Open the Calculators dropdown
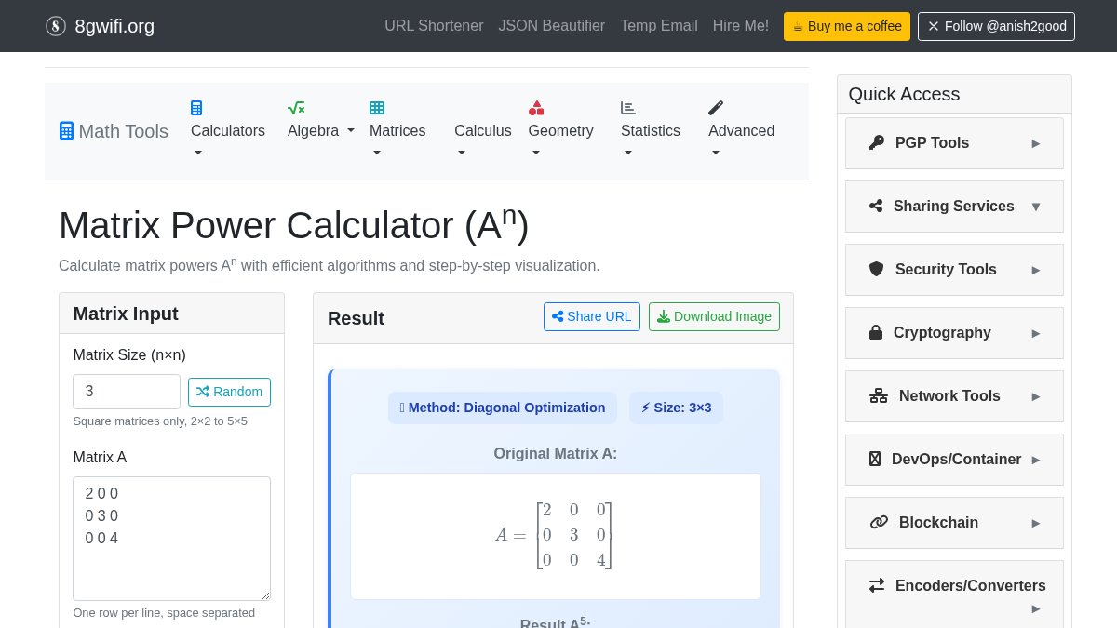This screenshot has height=628, width=1117. [x=228, y=130]
